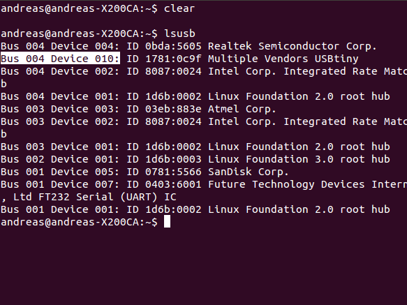
Task: Click the ID 0781:5566 text
Action: (x=164, y=172)
